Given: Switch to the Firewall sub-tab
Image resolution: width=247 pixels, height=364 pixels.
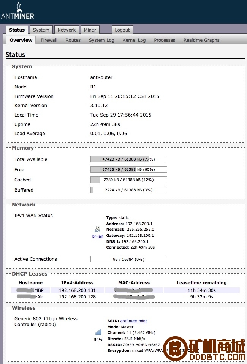Looking at the screenshot, I should point(49,40).
